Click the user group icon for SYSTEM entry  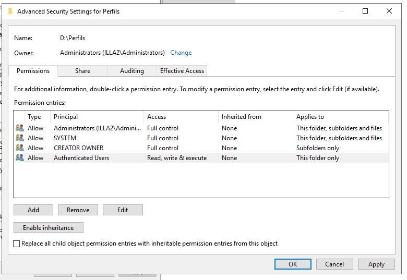tap(20, 138)
